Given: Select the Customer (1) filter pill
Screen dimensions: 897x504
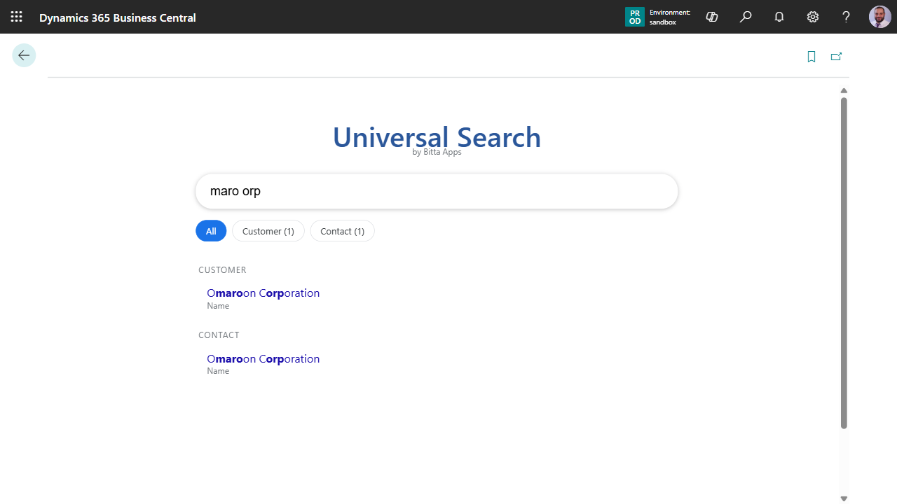Looking at the screenshot, I should pos(268,231).
